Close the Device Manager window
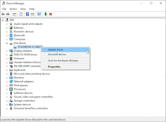The height and width of the screenshot is (122, 166). (x=161, y=3)
